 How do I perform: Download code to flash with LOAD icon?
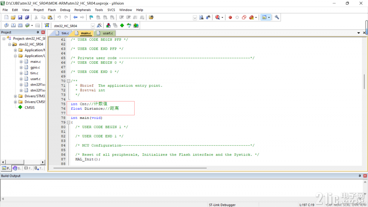[x=47, y=25]
